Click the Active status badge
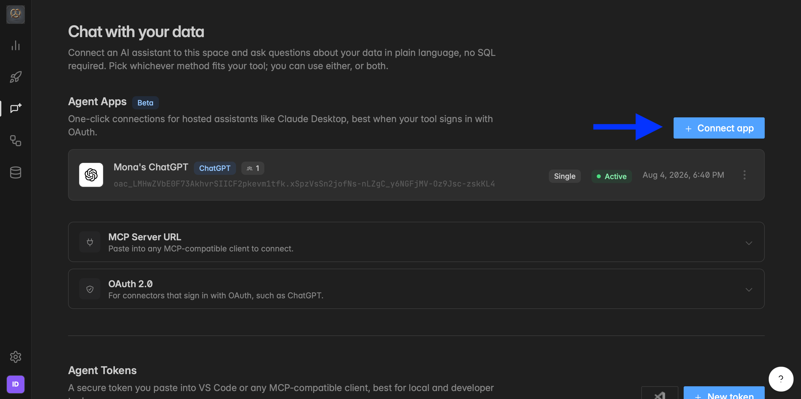Viewport: 801px width, 399px height. (611, 176)
